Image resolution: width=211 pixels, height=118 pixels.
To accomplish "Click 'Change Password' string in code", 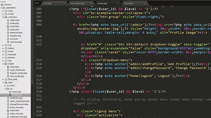I will (191, 68).
